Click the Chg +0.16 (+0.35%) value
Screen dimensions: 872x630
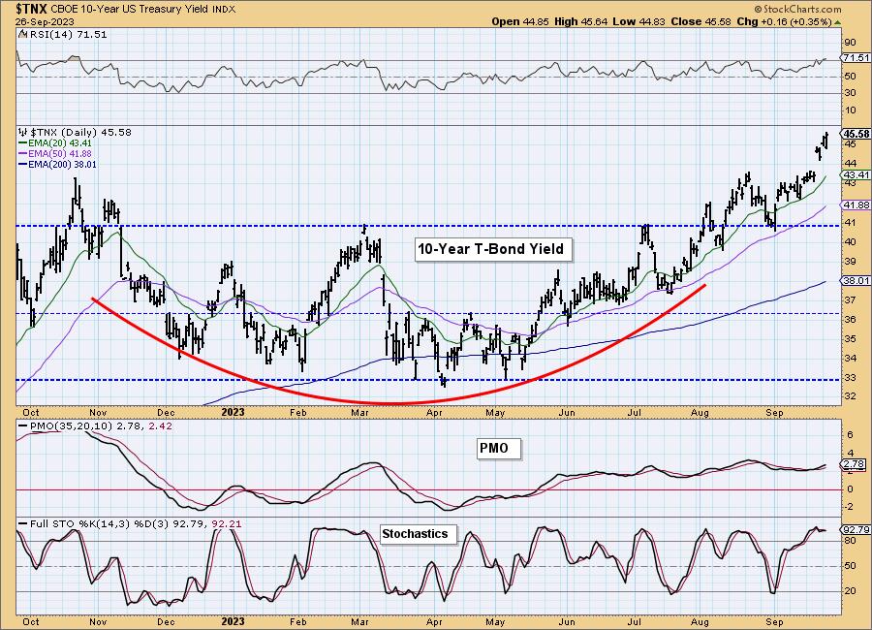783,21
